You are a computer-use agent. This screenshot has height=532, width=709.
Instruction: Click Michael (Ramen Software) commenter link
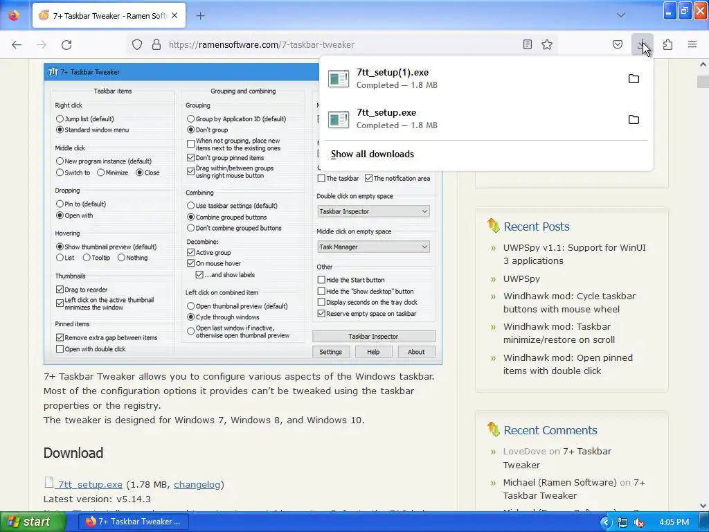click(x=559, y=482)
